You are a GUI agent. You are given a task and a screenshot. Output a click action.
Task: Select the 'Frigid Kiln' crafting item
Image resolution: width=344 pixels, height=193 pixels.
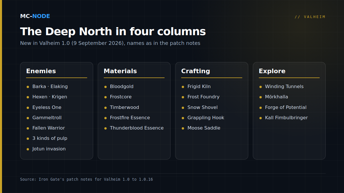pos(199,86)
